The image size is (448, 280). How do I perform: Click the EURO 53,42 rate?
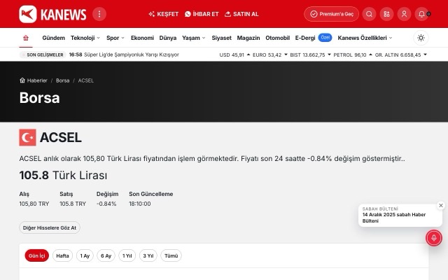(x=269, y=55)
